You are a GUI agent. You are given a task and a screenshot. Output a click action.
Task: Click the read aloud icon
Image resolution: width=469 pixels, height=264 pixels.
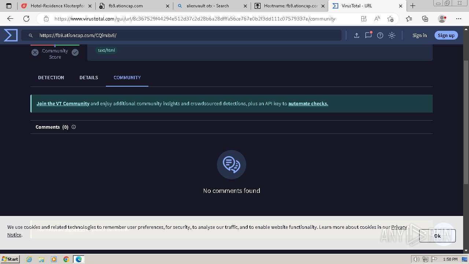(377, 19)
